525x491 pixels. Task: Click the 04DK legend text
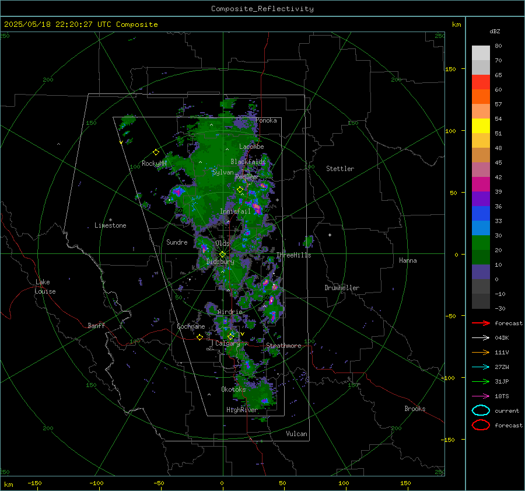(x=502, y=338)
